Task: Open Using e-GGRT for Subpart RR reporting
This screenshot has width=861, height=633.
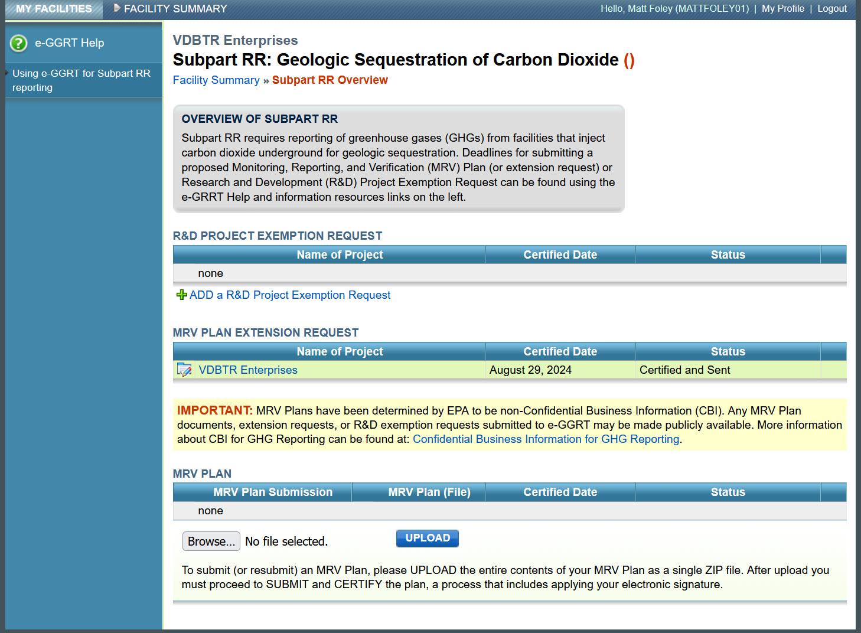Action: [81, 80]
